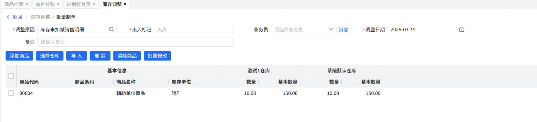
Task: Close the 商品档案 tab
Action: pos(27,4)
